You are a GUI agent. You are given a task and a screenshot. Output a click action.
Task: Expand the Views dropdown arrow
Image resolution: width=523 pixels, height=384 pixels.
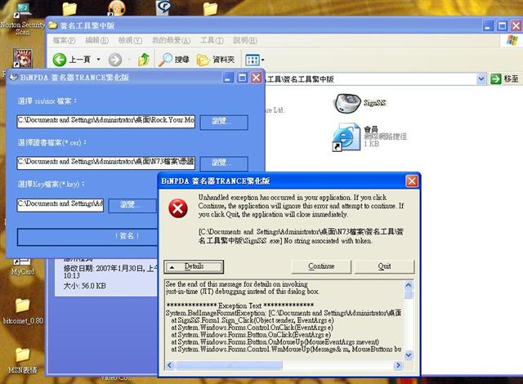263,60
